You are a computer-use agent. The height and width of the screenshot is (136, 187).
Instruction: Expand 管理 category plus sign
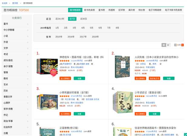point(28,72)
